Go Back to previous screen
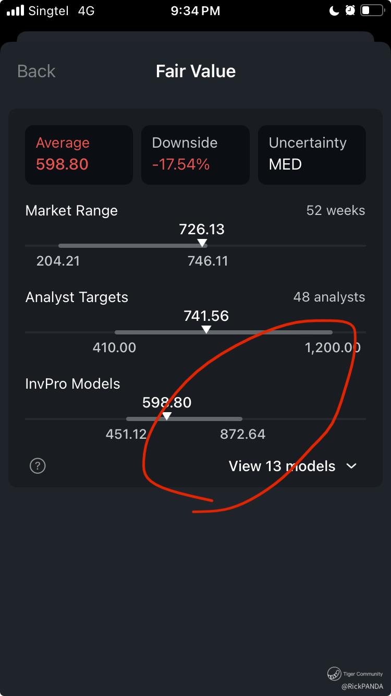This screenshot has height=696, width=391. 36,71
